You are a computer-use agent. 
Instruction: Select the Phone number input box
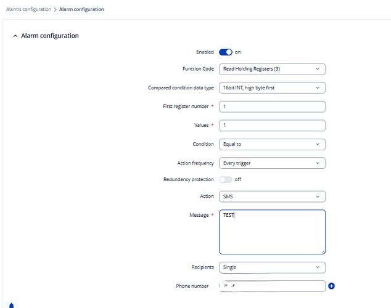(272, 286)
